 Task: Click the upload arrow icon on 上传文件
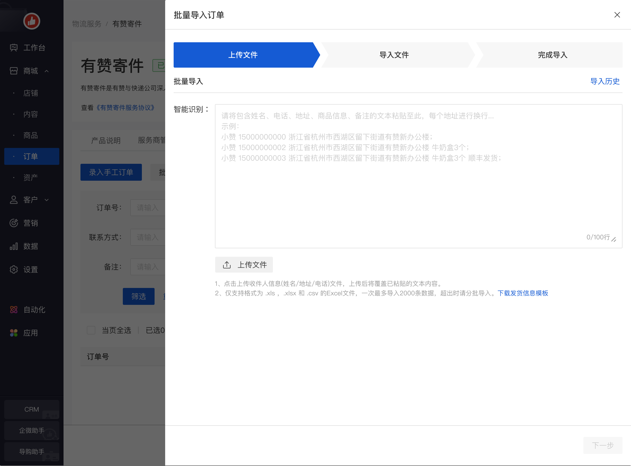[x=227, y=265]
